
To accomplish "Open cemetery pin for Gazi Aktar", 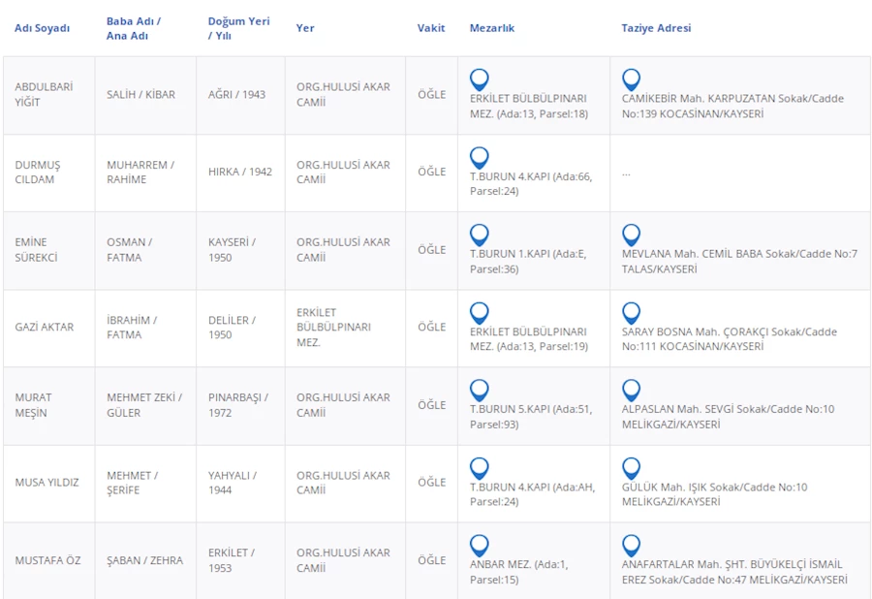I will pos(479,312).
